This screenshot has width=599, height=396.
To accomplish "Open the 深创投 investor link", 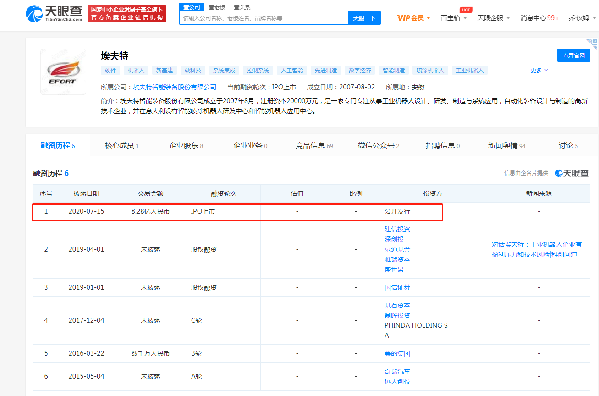I will [394, 239].
